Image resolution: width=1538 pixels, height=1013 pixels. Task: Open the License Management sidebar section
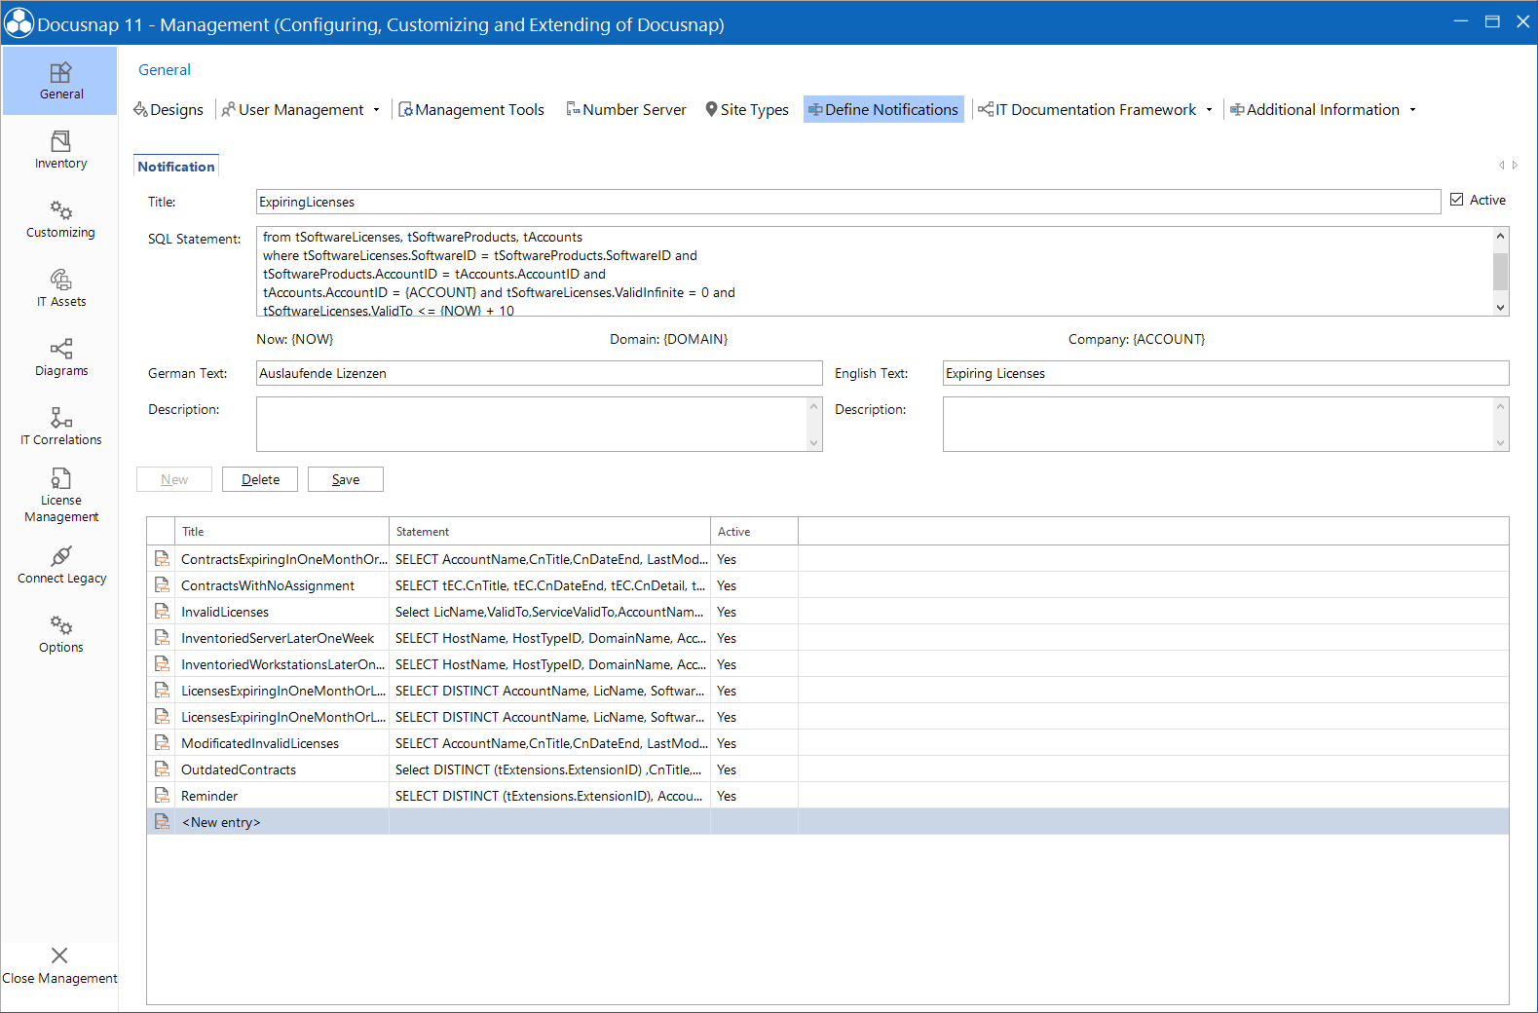click(x=60, y=496)
